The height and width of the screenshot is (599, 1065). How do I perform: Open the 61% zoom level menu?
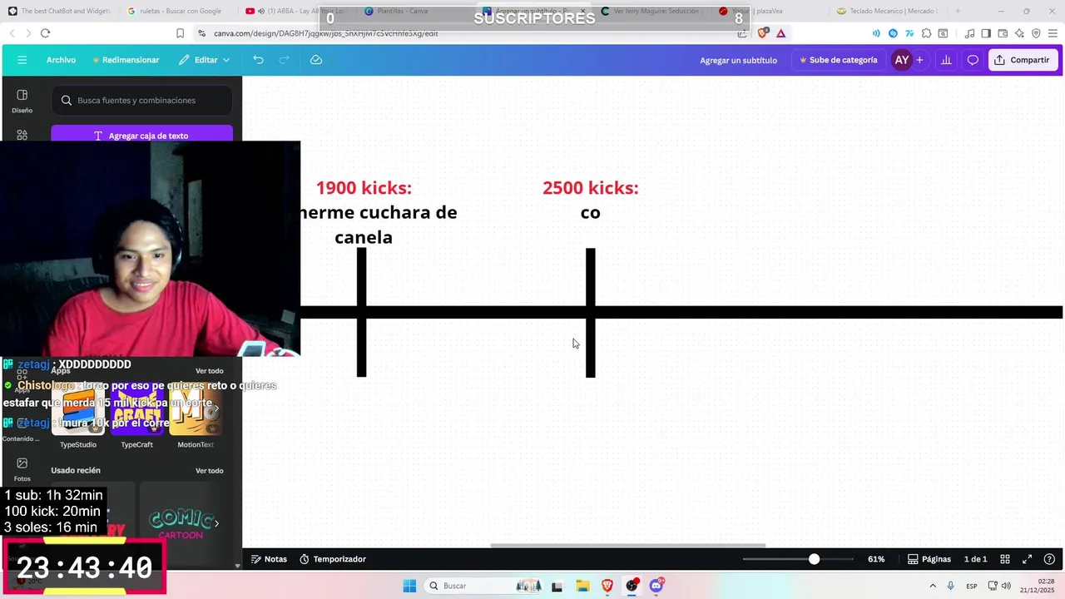(x=876, y=559)
